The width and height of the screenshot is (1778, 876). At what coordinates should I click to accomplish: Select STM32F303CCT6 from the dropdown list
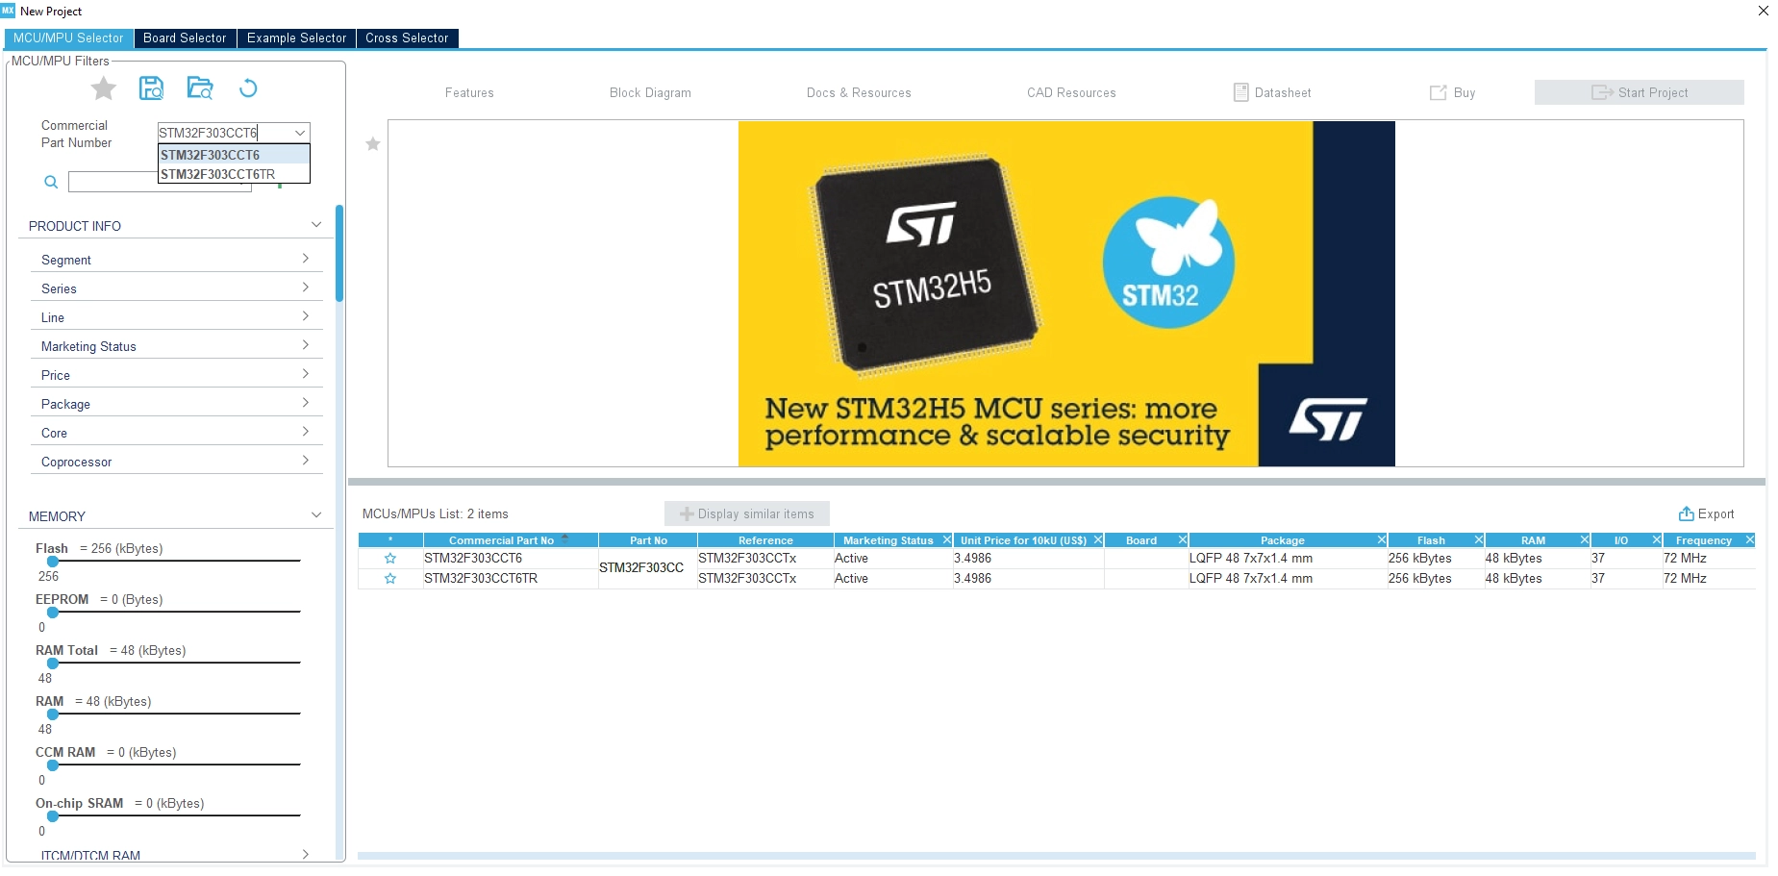pos(234,155)
